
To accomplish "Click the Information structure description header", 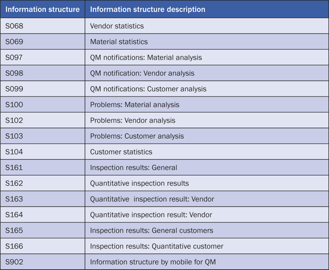I will [x=148, y=10].
